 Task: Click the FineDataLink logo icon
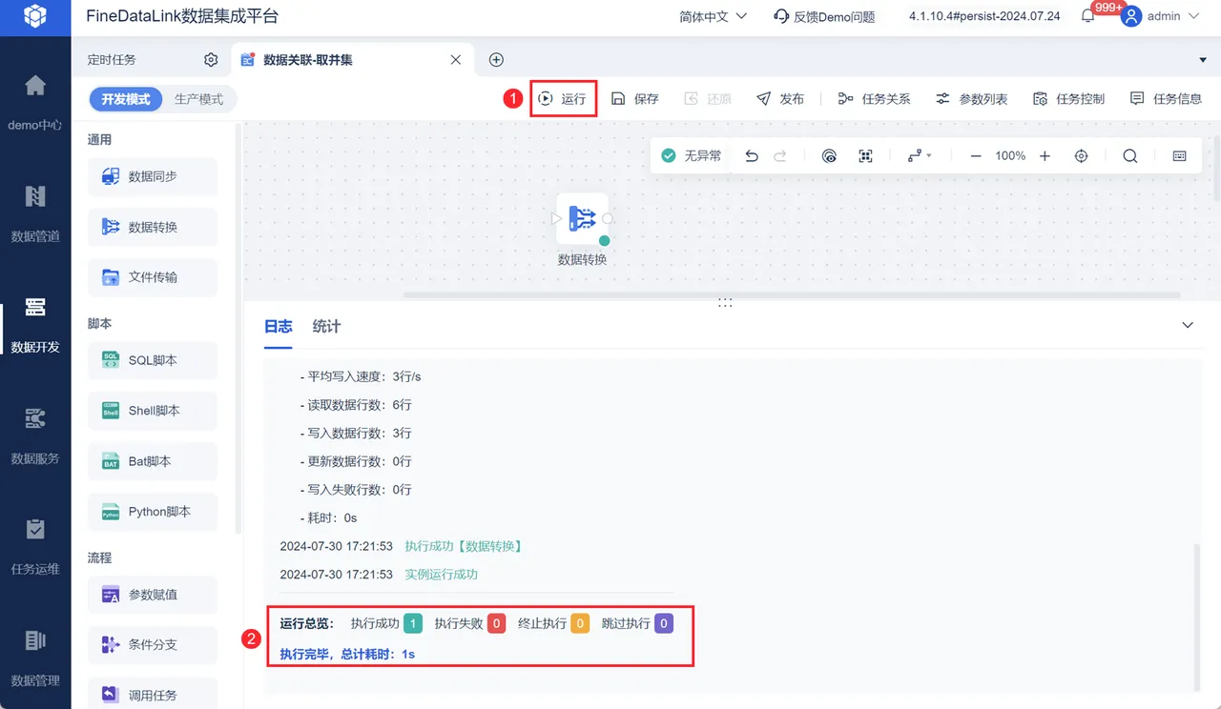[35, 16]
